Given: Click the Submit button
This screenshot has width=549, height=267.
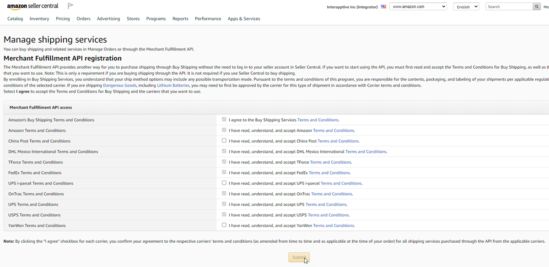Looking at the screenshot, I should click(299, 257).
